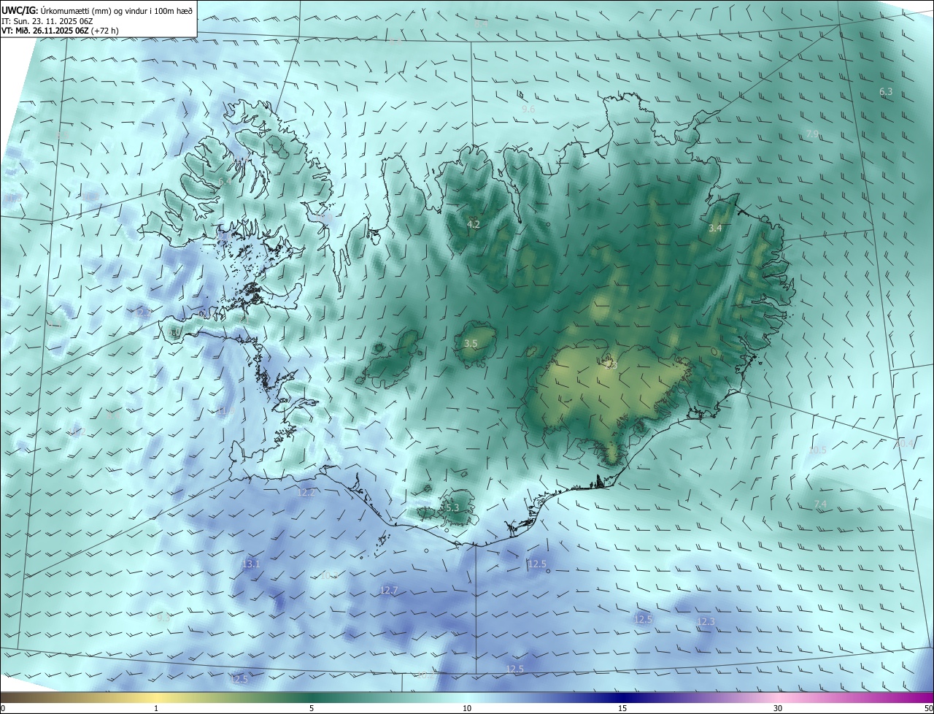The height and width of the screenshot is (714, 934).
Task: Select the 6.4 value in the Westfjords
Action: pos(225,181)
